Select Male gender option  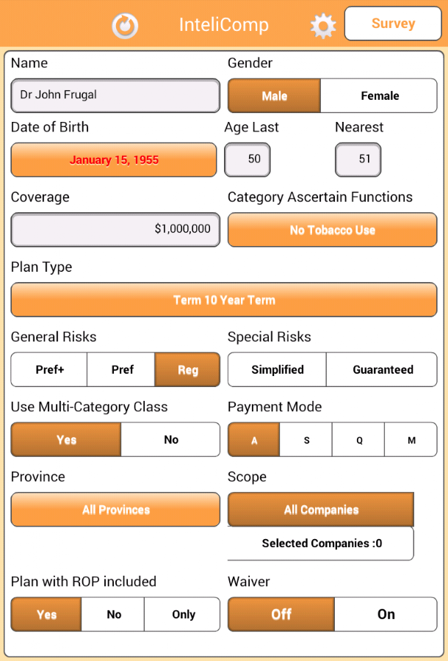[275, 95]
